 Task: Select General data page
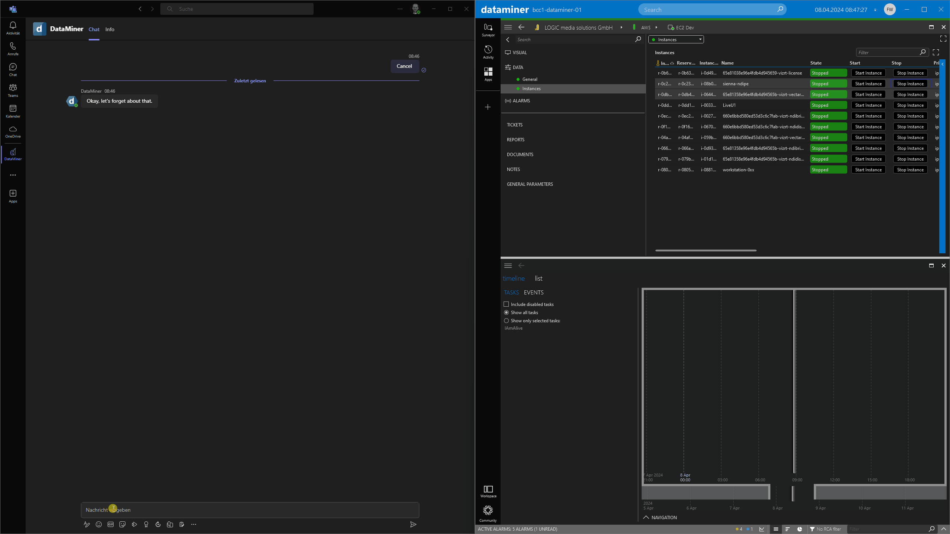(x=530, y=79)
